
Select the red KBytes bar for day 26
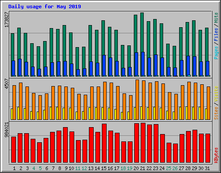(175, 153)
